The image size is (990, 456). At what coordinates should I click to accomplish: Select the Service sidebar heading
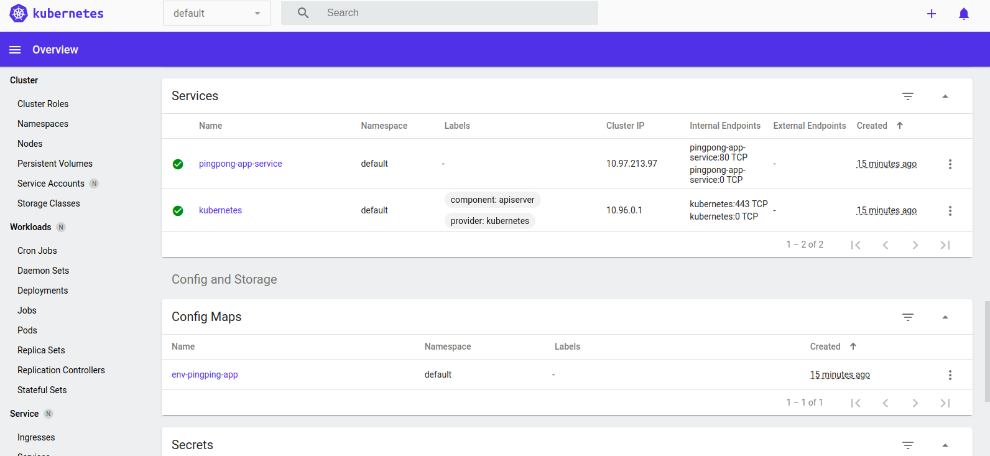(x=24, y=414)
